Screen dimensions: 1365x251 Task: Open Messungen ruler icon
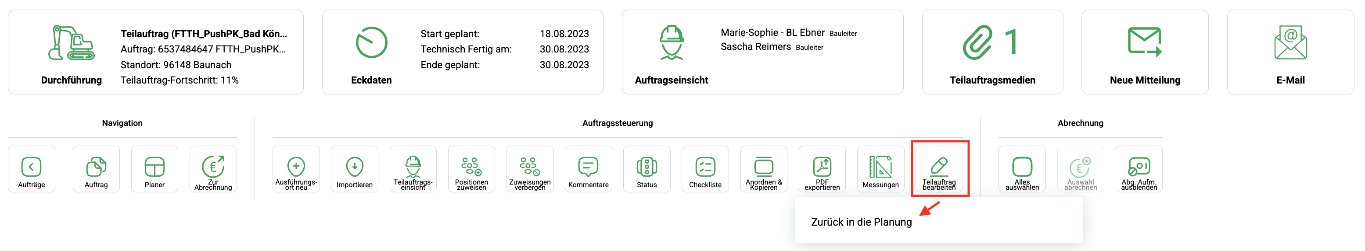click(880, 167)
